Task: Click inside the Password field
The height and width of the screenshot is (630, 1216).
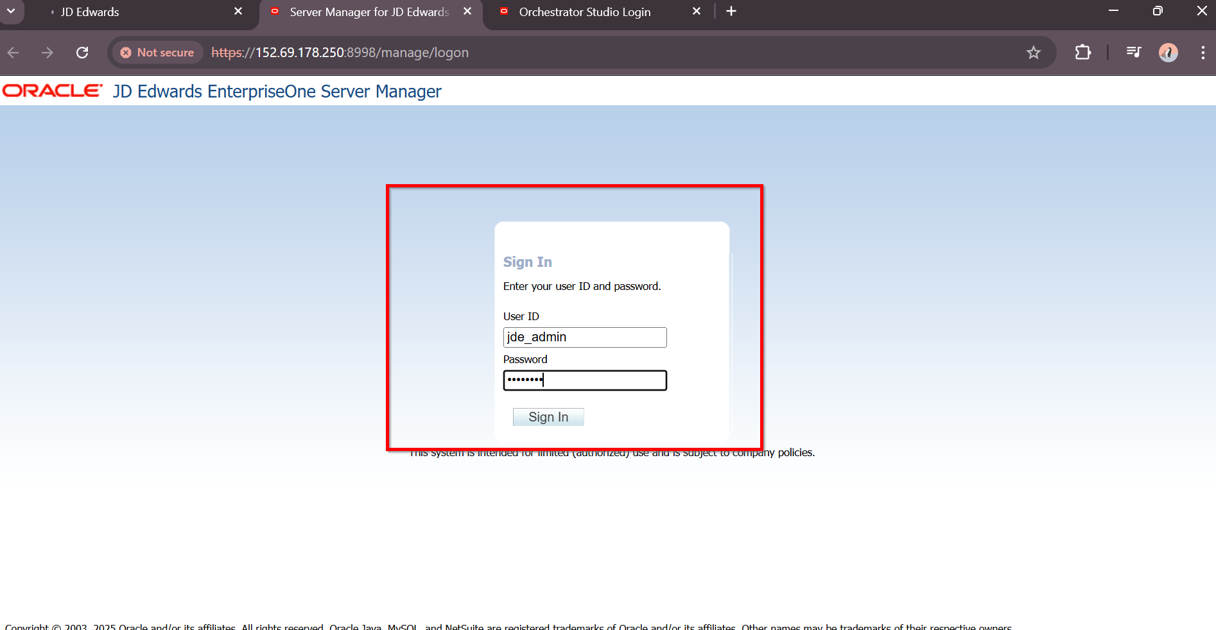Action: point(584,380)
